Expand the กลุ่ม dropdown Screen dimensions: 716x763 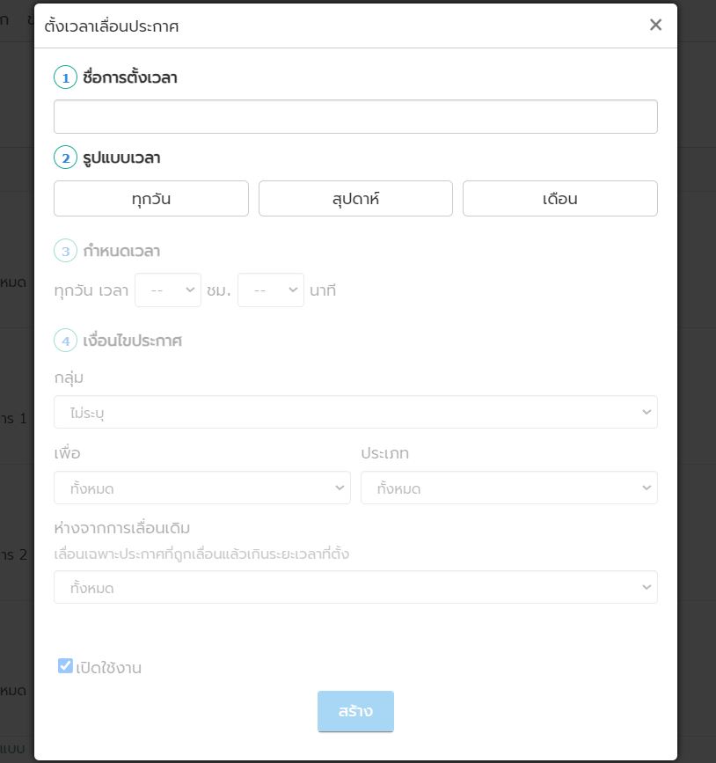click(x=355, y=412)
